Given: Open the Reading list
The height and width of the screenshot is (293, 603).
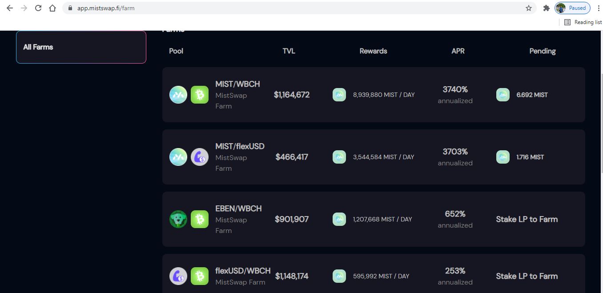Looking at the screenshot, I should click(x=583, y=22).
